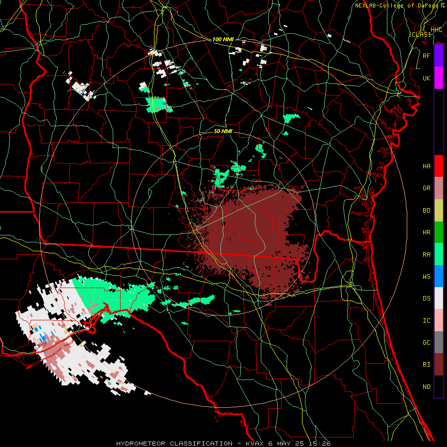Click the BI legend label
Screen dimensions: 447x447
[x=426, y=365]
